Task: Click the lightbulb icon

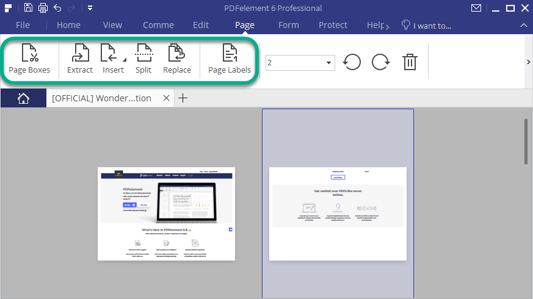Action: click(x=406, y=25)
